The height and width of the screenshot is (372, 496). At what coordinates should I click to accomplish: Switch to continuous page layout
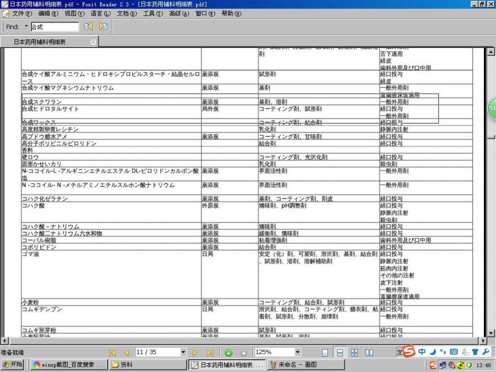(x=339, y=353)
